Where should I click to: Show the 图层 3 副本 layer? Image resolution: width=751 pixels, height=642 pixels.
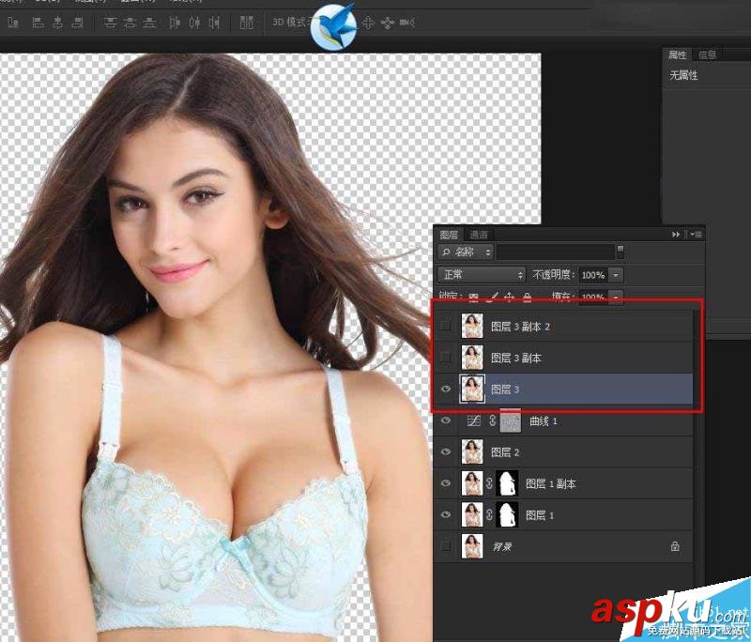coord(445,358)
